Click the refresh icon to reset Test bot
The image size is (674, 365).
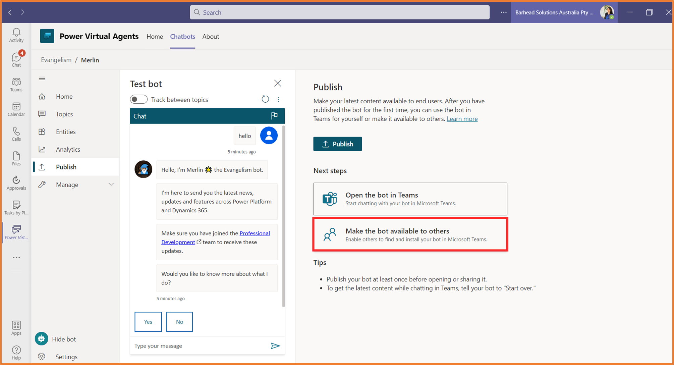265,99
